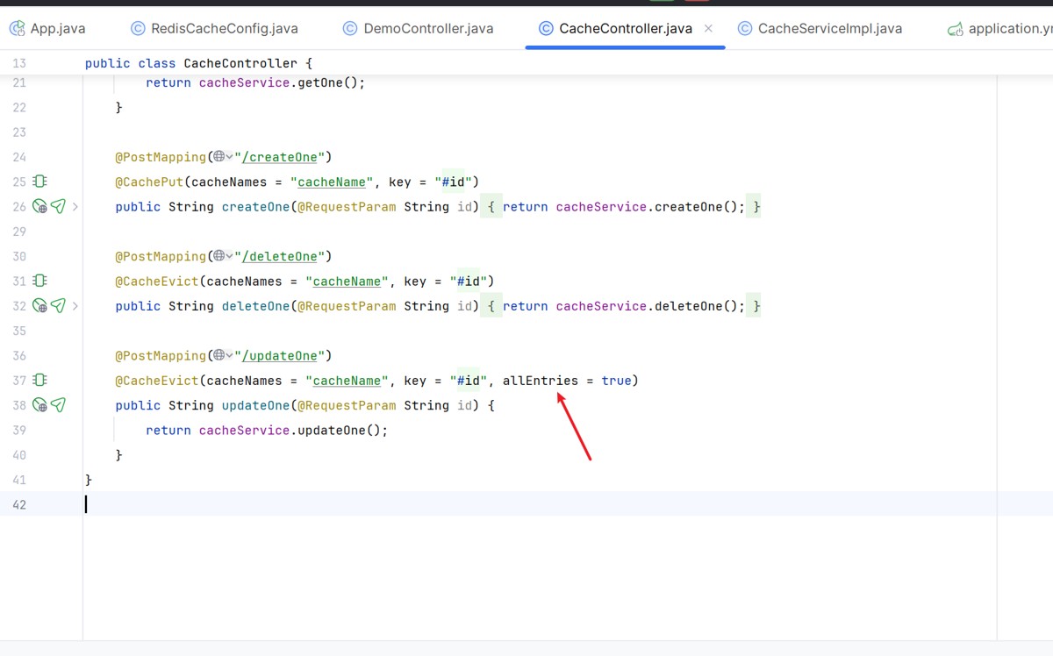1053x656 pixels.
Task: Click the HTTP request send icon on line 32
Action: (x=58, y=305)
